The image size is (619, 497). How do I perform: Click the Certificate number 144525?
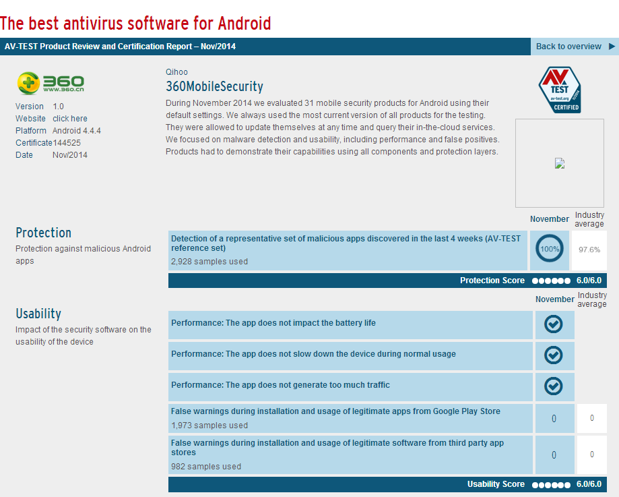(x=67, y=143)
